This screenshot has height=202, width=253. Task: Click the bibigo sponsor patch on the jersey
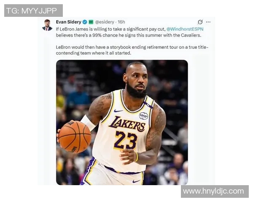[143, 116]
